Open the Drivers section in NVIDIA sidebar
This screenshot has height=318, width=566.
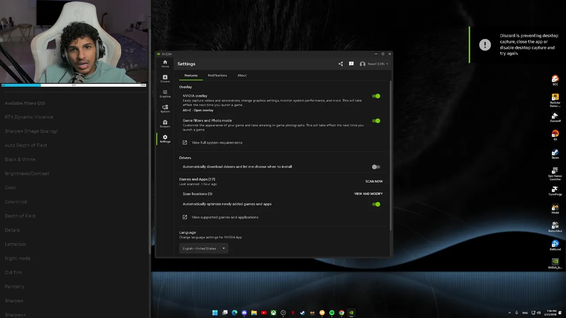click(165, 79)
